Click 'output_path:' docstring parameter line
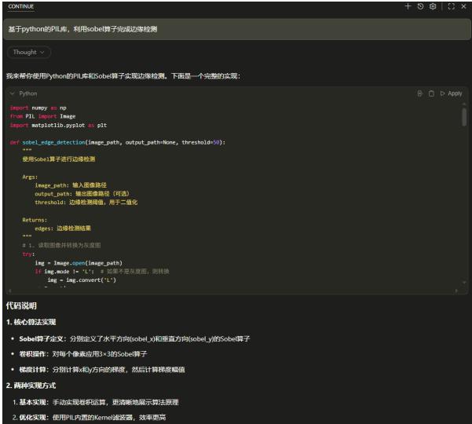This screenshot has height=424, width=472. [x=82, y=194]
